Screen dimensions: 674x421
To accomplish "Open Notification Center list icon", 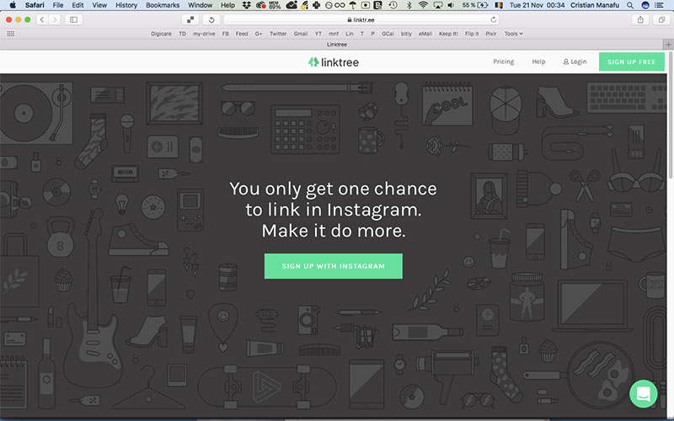I will pyautogui.click(x=659, y=5).
